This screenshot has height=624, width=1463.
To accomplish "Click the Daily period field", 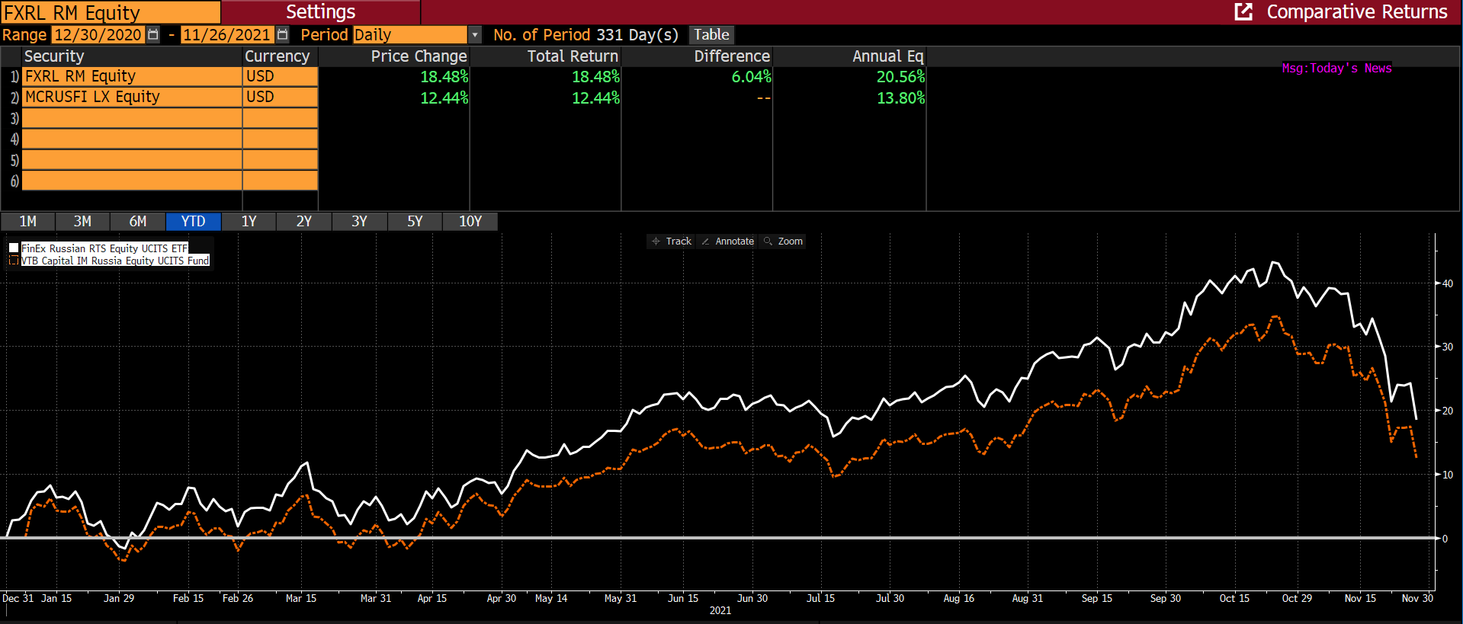I will tap(410, 35).
